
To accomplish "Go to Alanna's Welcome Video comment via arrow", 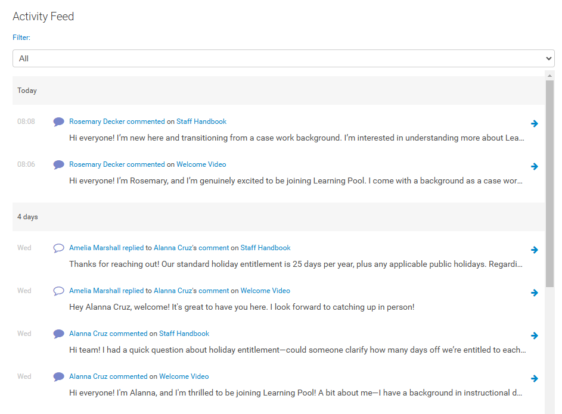I will coord(535,379).
